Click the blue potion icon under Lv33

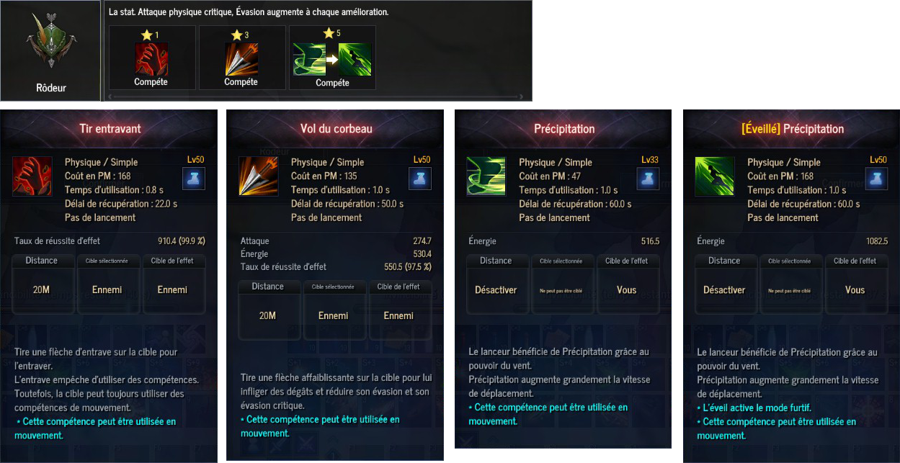[649, 178]
